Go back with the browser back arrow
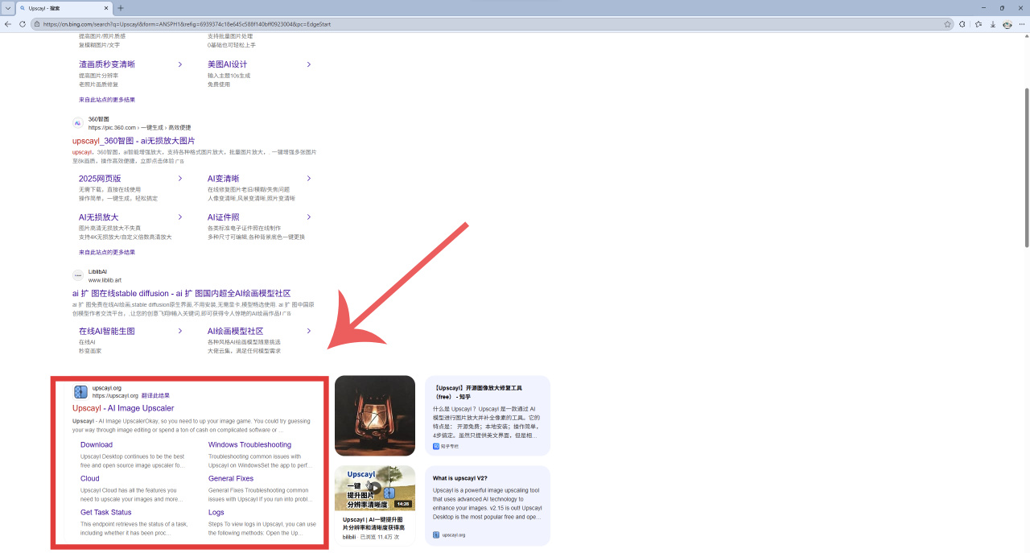The height and width of the screenshot is (553, 1030). point(8,24)
